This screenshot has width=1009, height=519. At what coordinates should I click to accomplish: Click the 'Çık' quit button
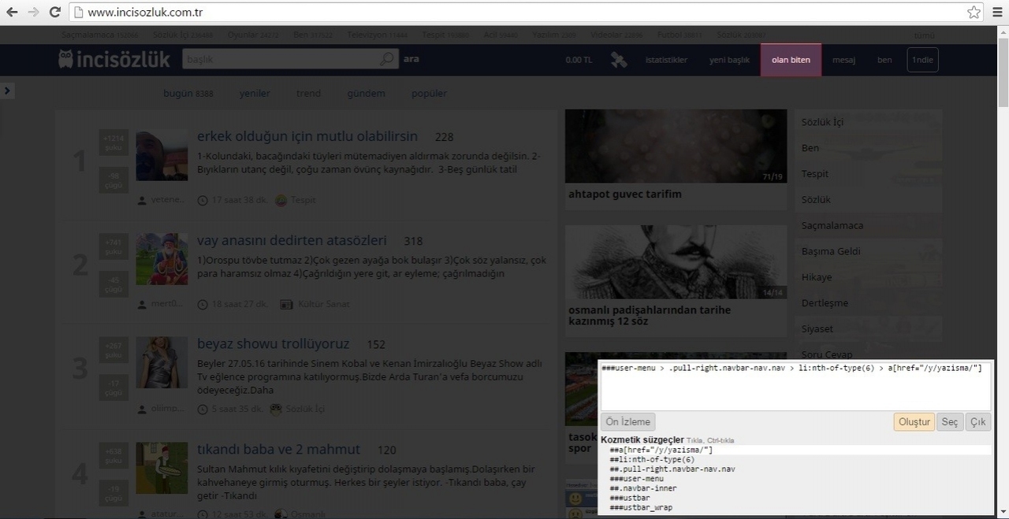pos(978,422)
